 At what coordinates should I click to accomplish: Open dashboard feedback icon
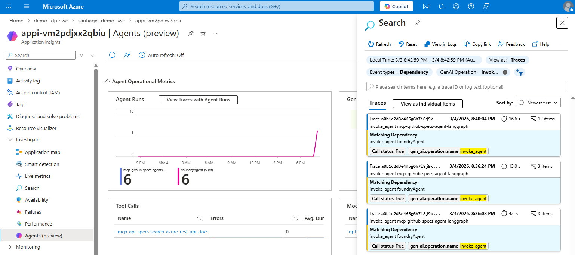click(127, 55)
